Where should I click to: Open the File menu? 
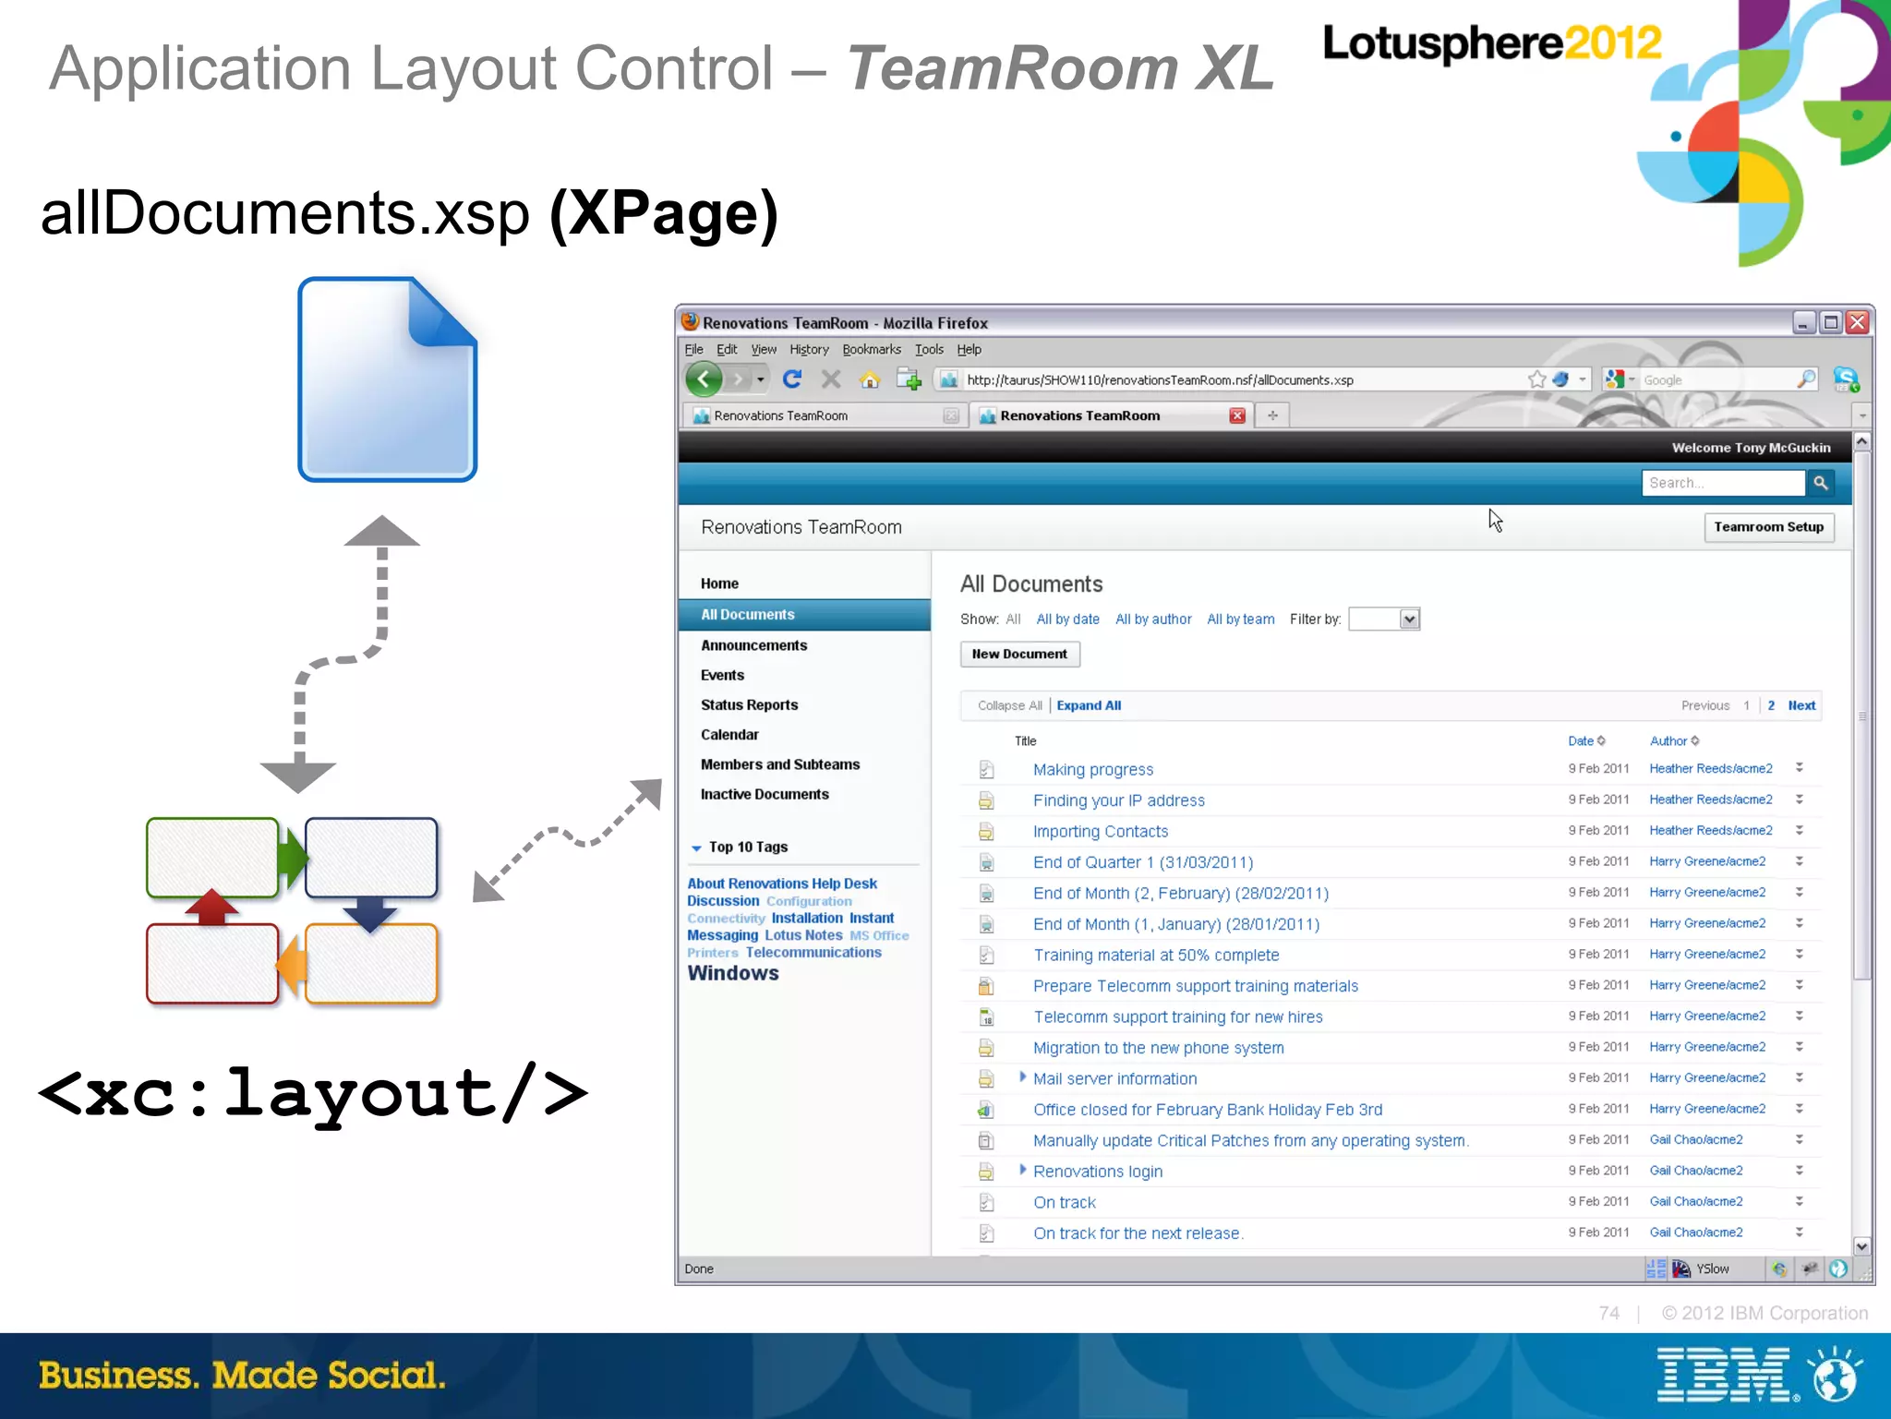pyautogui.click(x=693, y=350)
